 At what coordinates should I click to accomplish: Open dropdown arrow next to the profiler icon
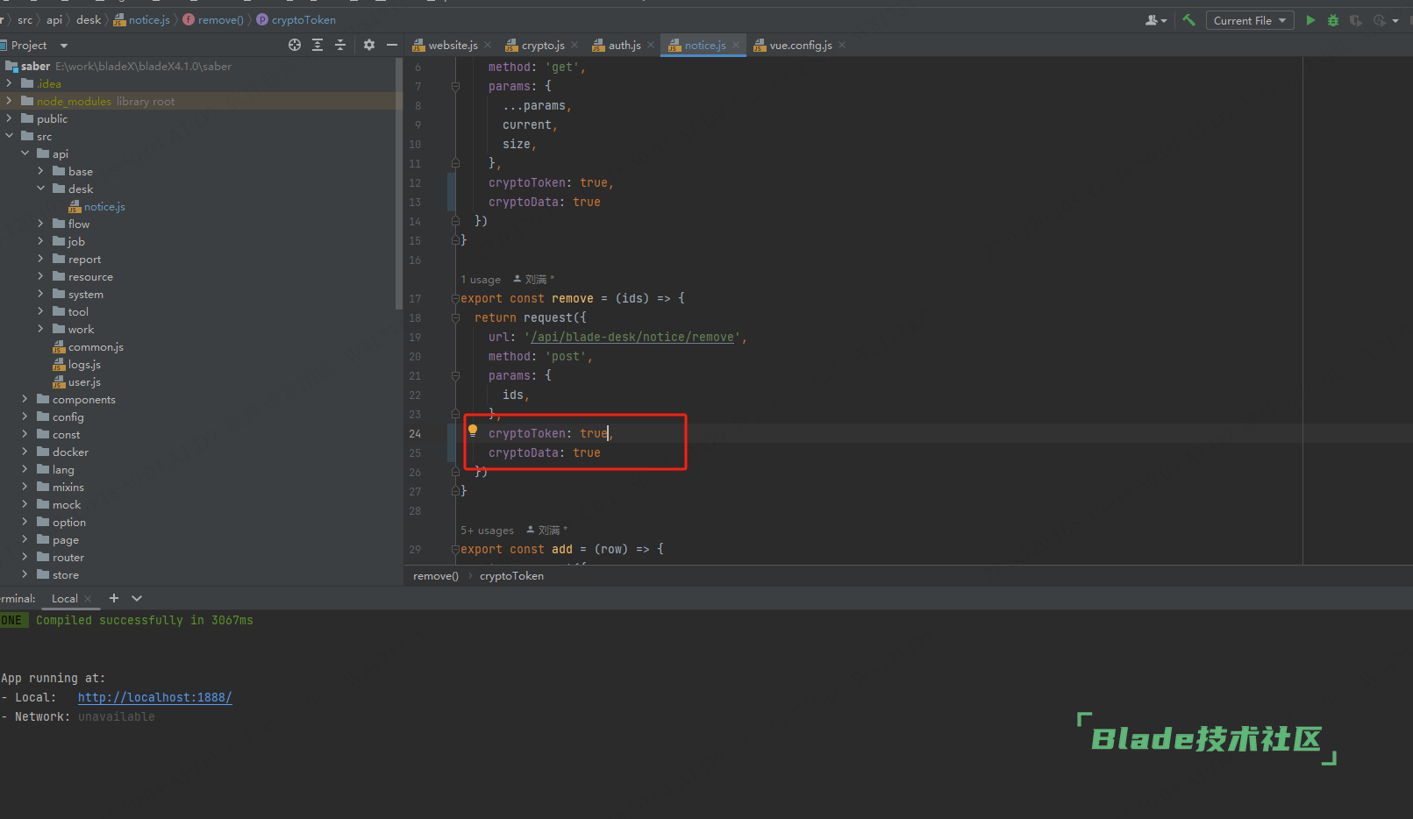coord(1395,20)
